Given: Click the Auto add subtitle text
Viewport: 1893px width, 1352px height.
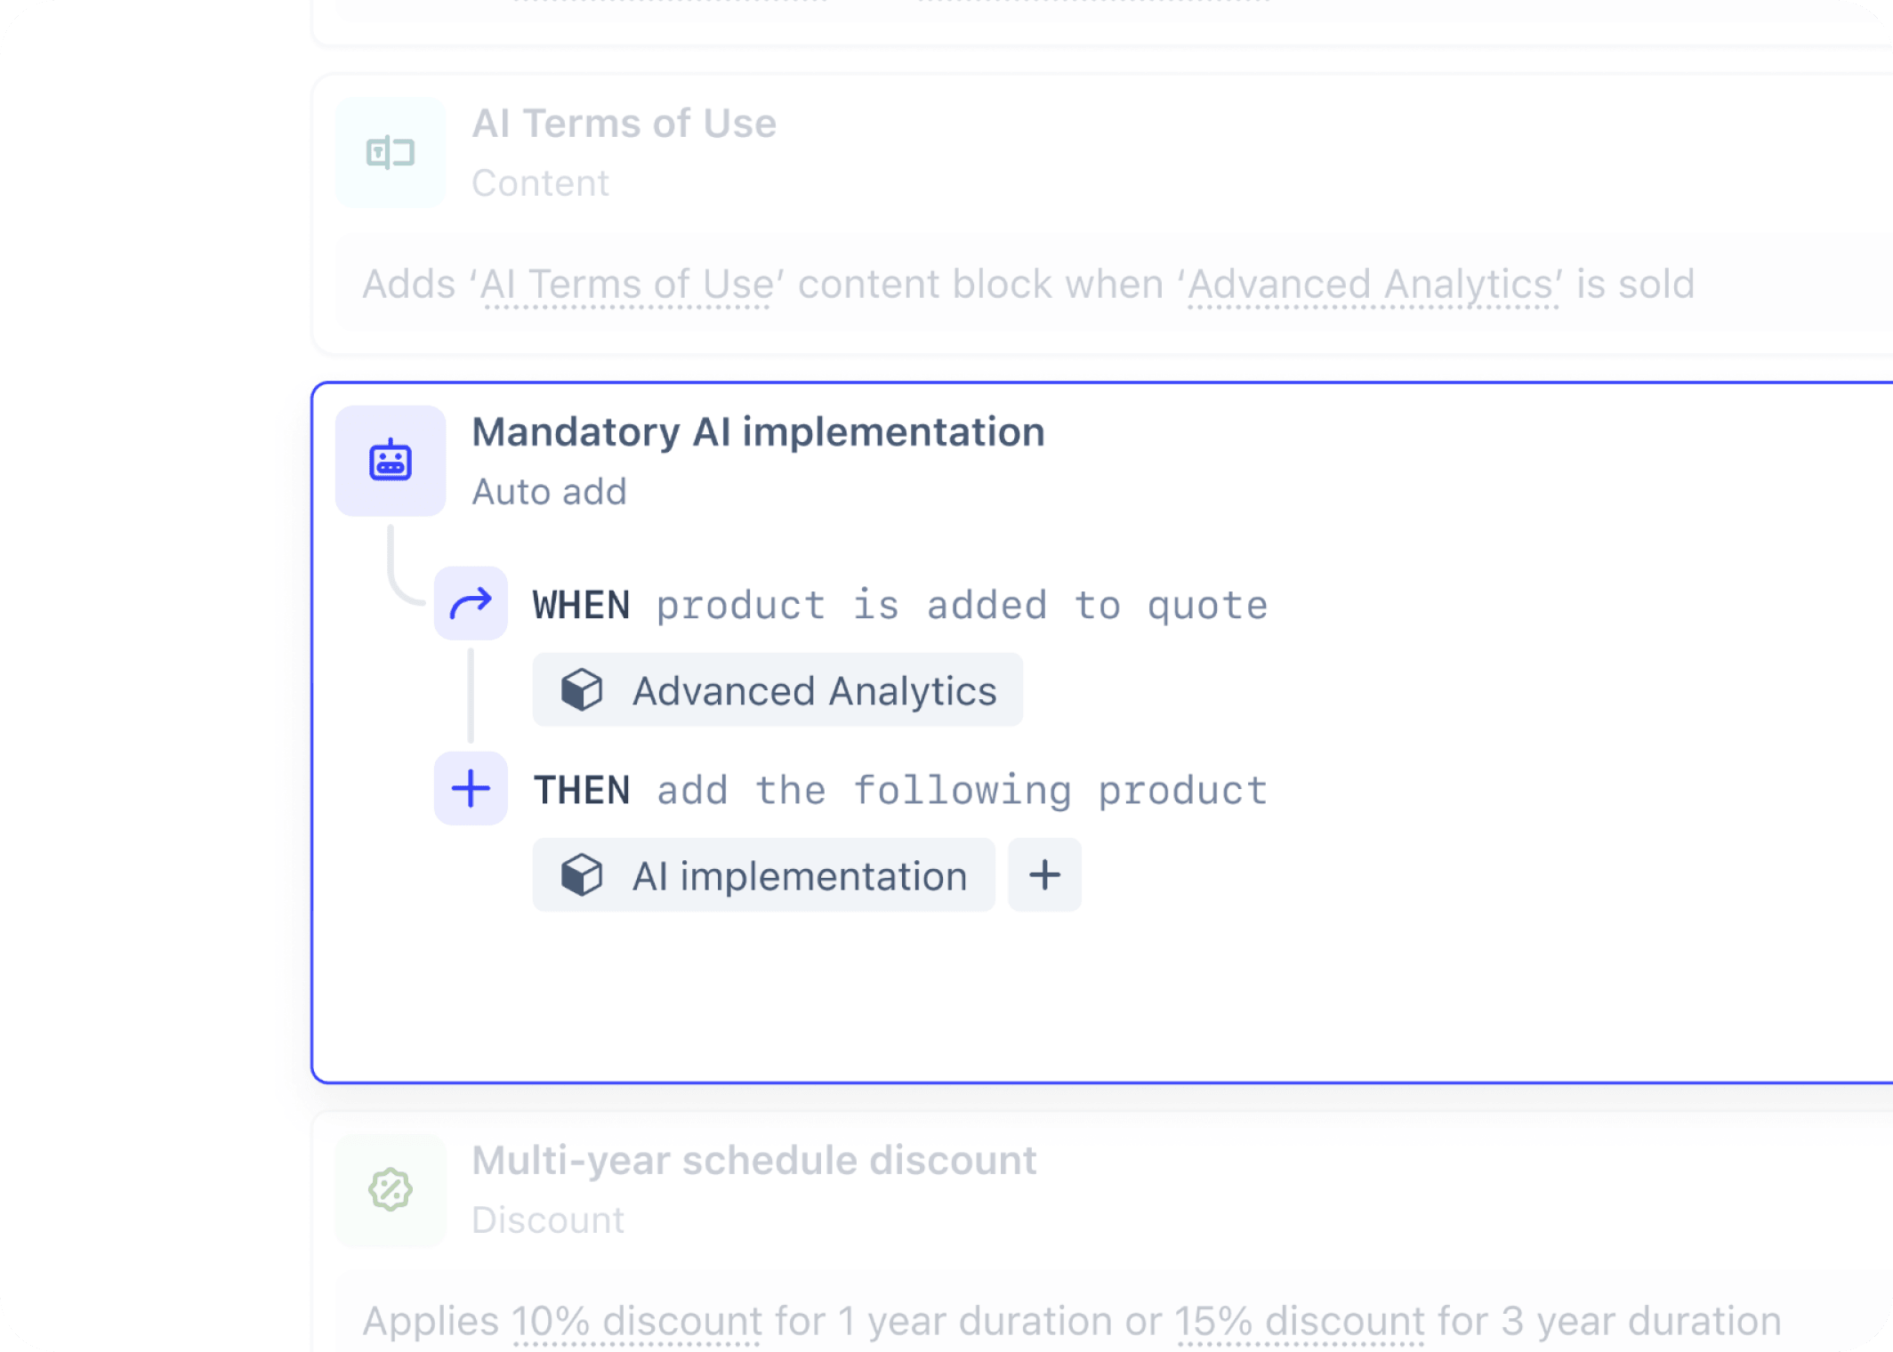Looking at the screenshot, I should click(x=549, y=491).
